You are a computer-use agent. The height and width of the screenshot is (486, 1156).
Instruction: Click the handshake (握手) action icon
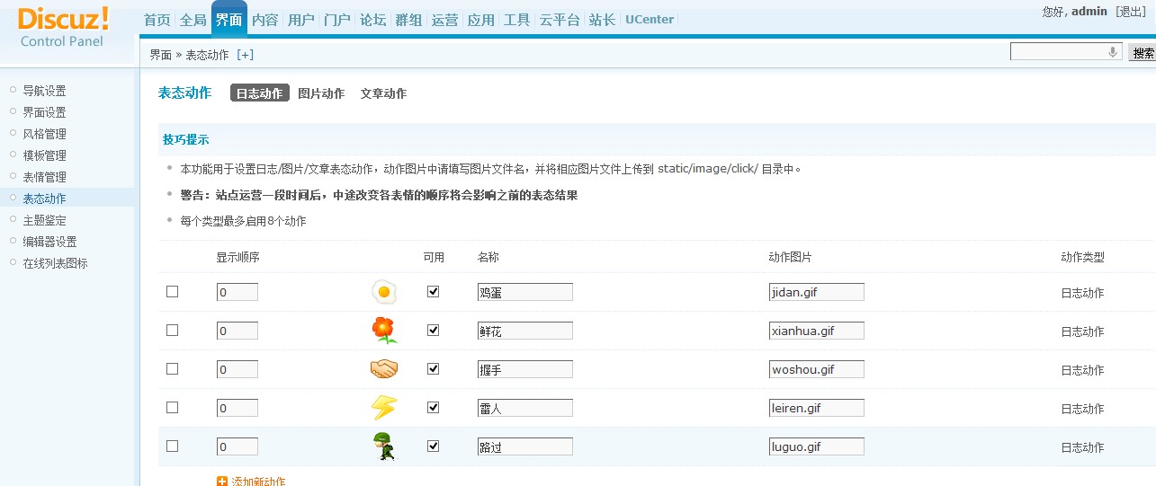(384, 369)
